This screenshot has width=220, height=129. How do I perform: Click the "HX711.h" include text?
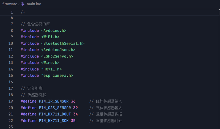coord(51,69)
